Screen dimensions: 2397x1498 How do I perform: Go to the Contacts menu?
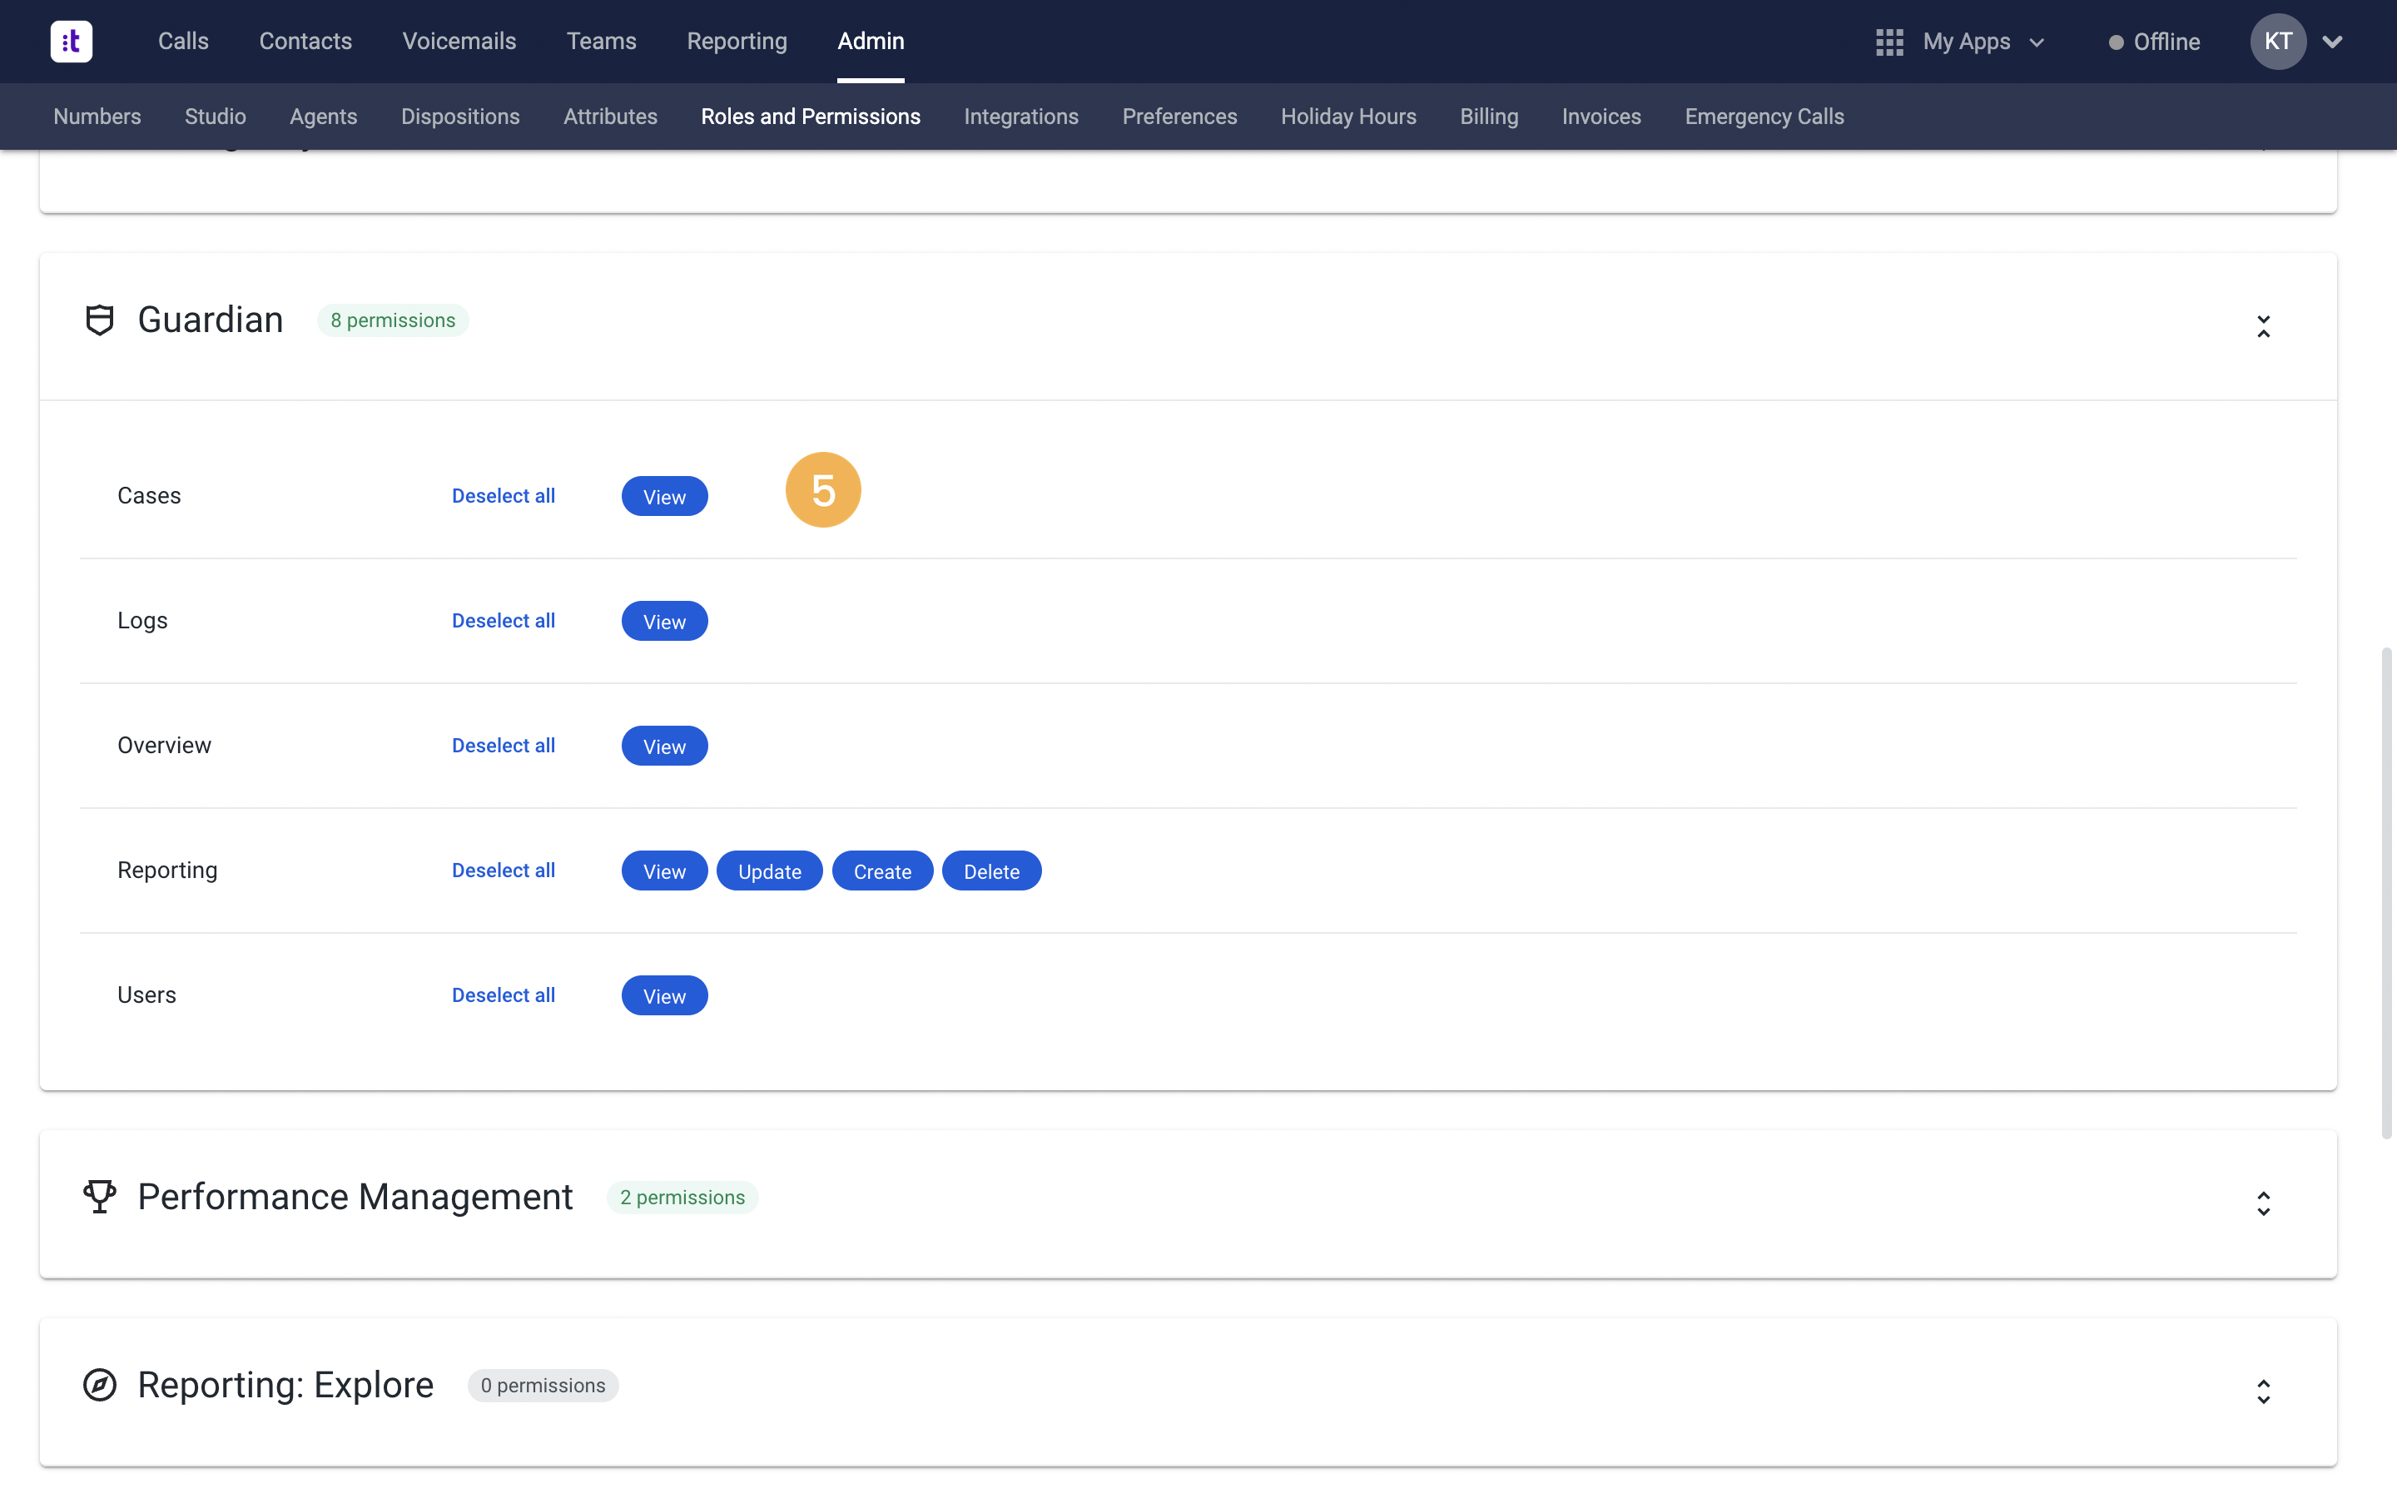306,42
